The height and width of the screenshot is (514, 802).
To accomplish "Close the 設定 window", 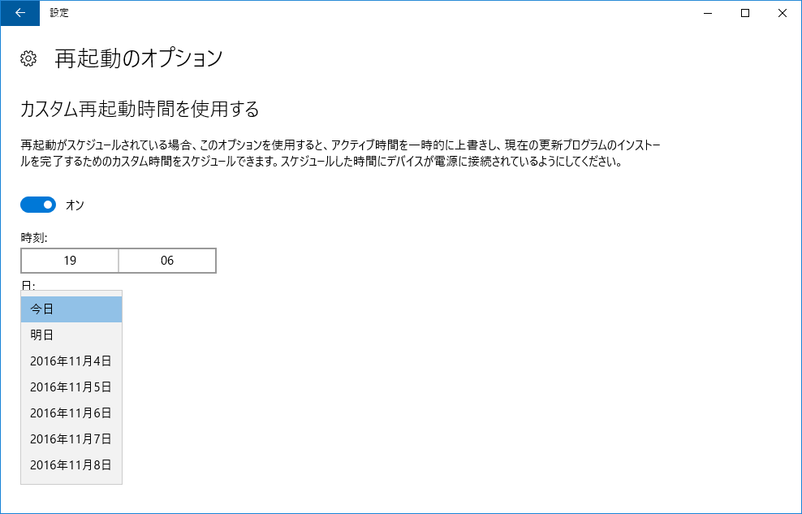I will tap(783, 13).
